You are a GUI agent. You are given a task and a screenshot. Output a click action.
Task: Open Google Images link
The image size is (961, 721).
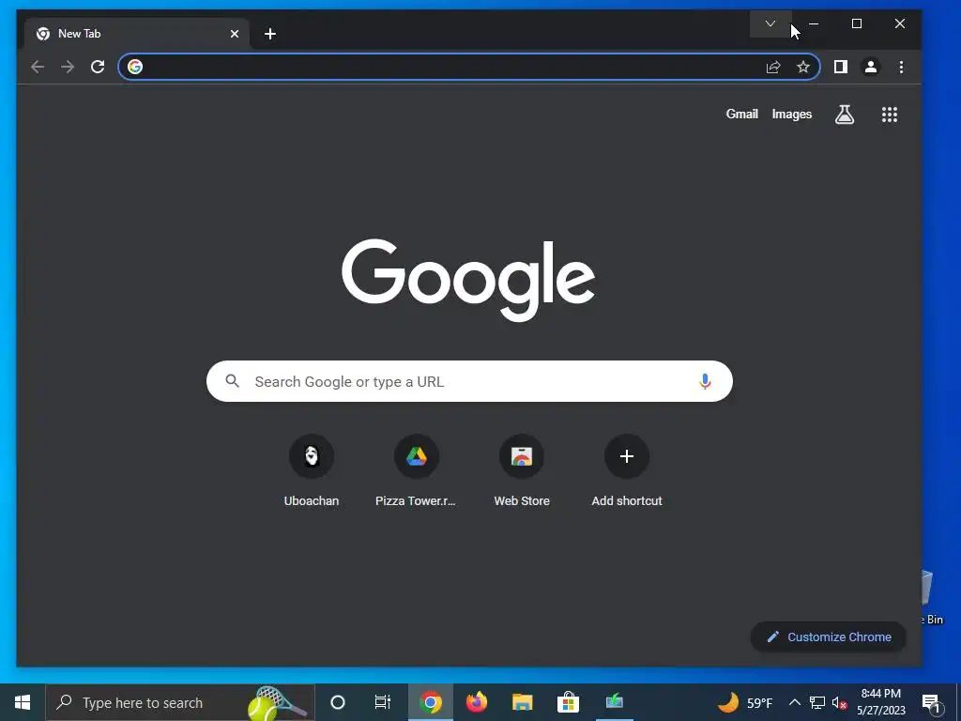(791, 114)
